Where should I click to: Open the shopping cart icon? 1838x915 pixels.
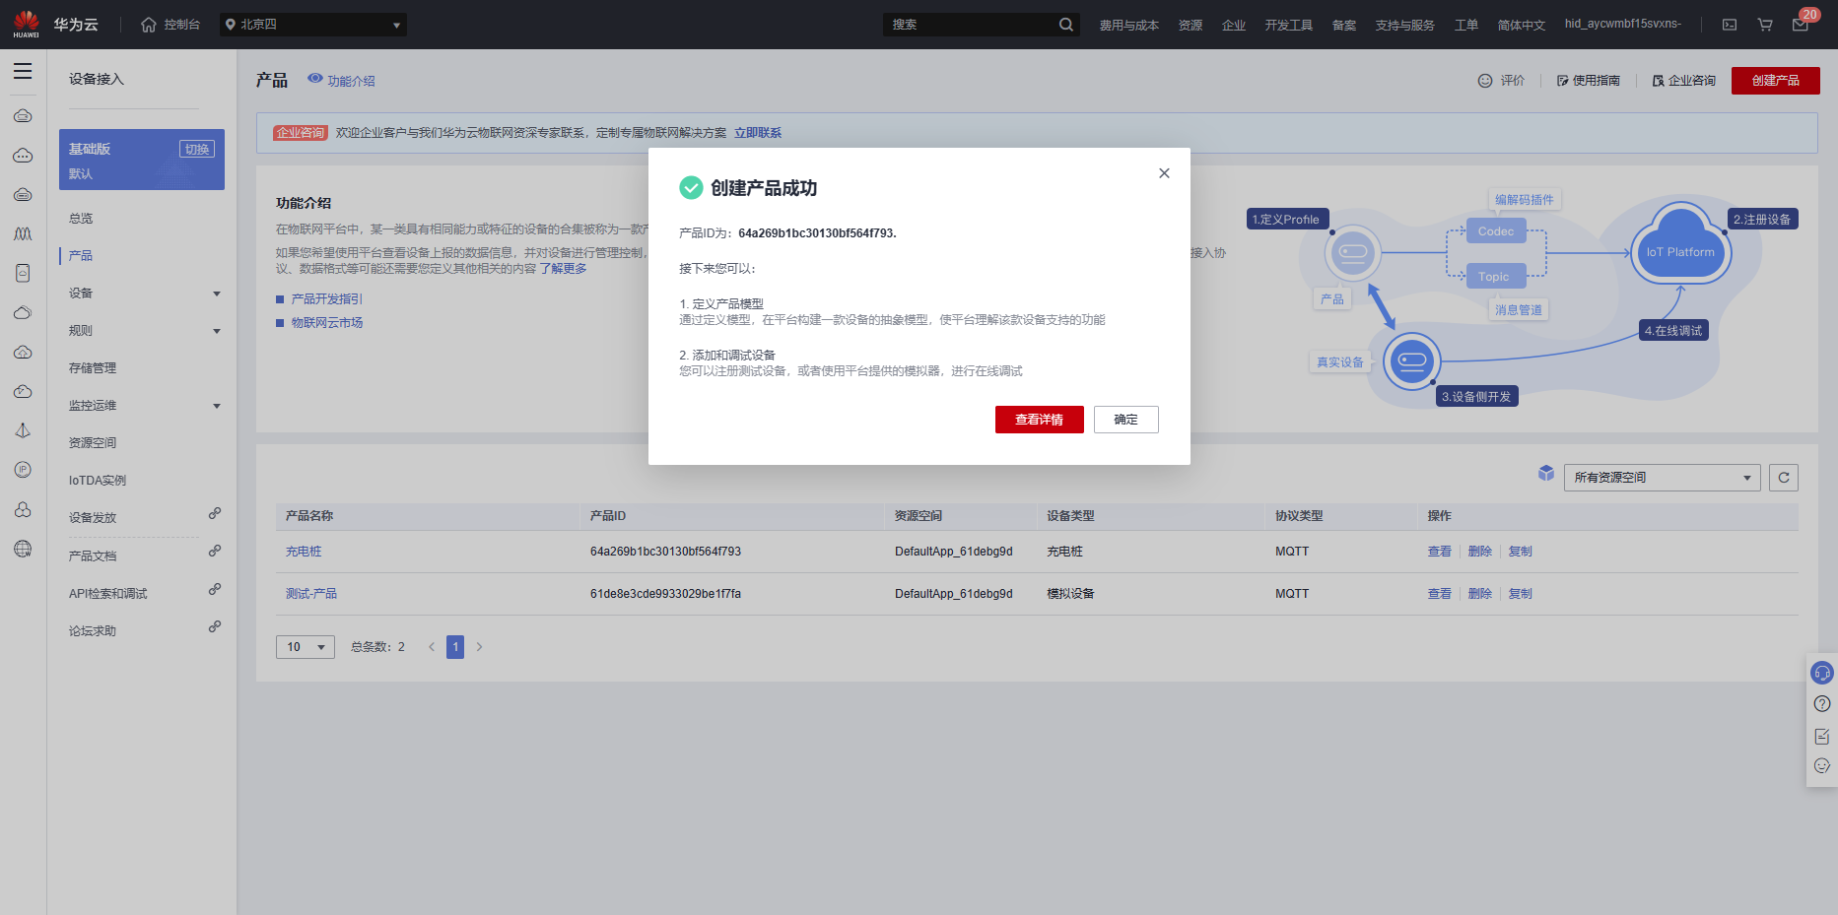click(1765, 25)
